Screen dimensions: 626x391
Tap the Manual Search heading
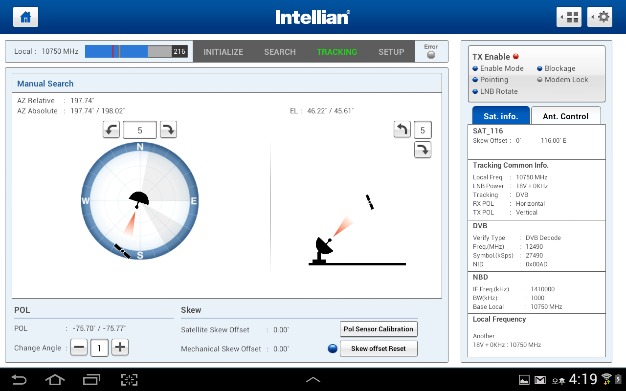(45, 84)
